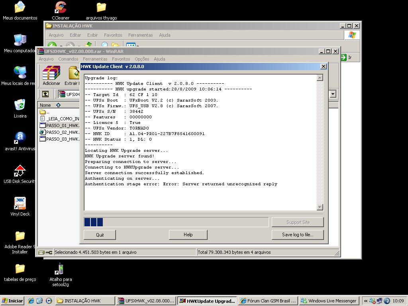The height and width of the screenshot is (306, 408).
Task: Click the Quit button
Action: coord(100,235)
